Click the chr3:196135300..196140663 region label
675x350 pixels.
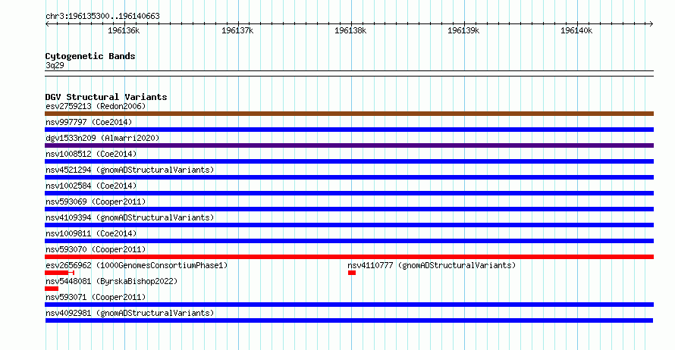pos(102,16)
